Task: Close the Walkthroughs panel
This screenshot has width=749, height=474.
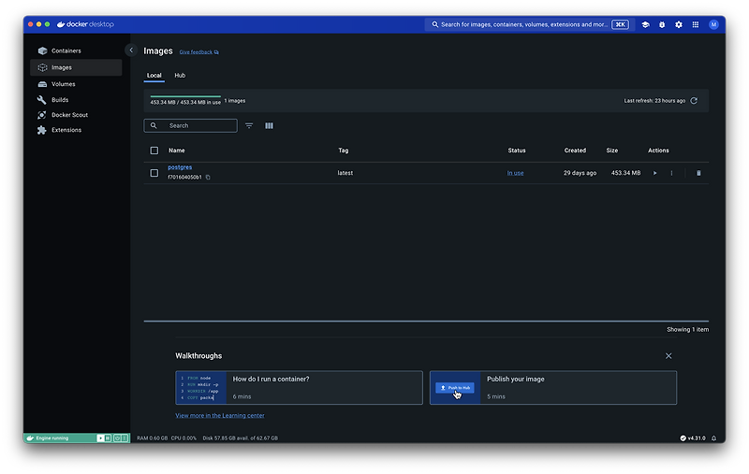Action: pos(668,356)
